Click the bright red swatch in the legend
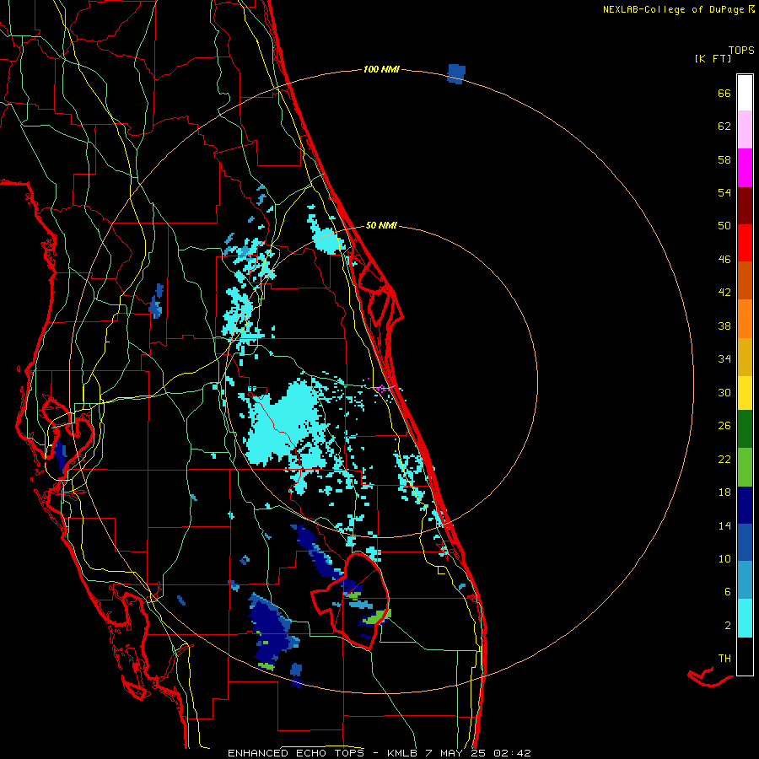Screen dimensions: 759x759 745,243
